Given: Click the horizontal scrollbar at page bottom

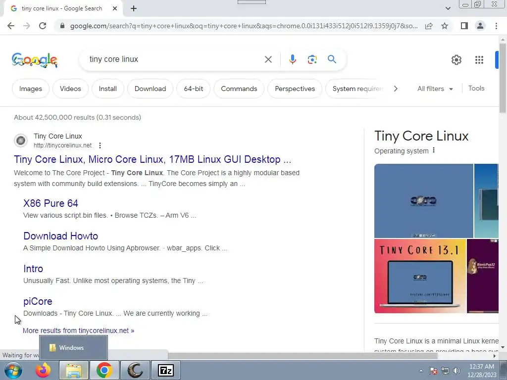Looking at the screenshot, I should tap(303, 356).
